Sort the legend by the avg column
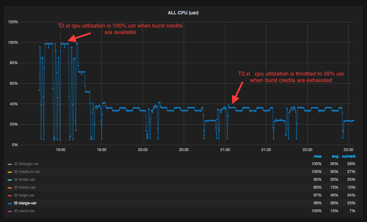This screenshot has width=367, height=222. point(335,156)
